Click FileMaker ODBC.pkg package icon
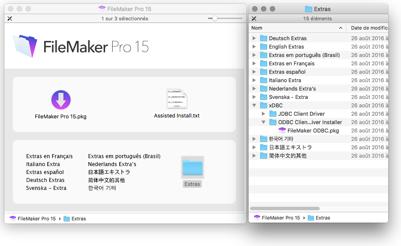The image size is (401, 246). point(282,130)
